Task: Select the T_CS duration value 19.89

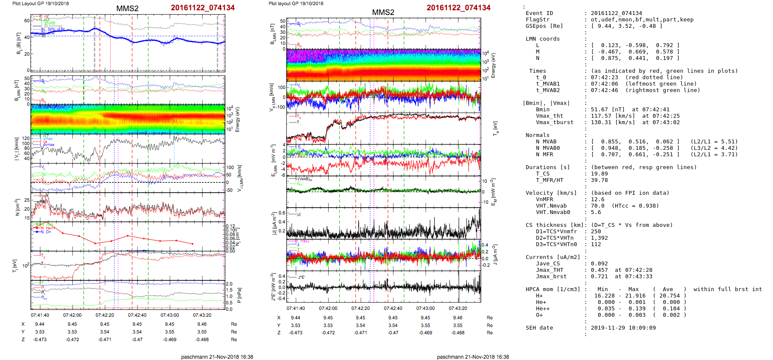Action: [x=599, y=174]
